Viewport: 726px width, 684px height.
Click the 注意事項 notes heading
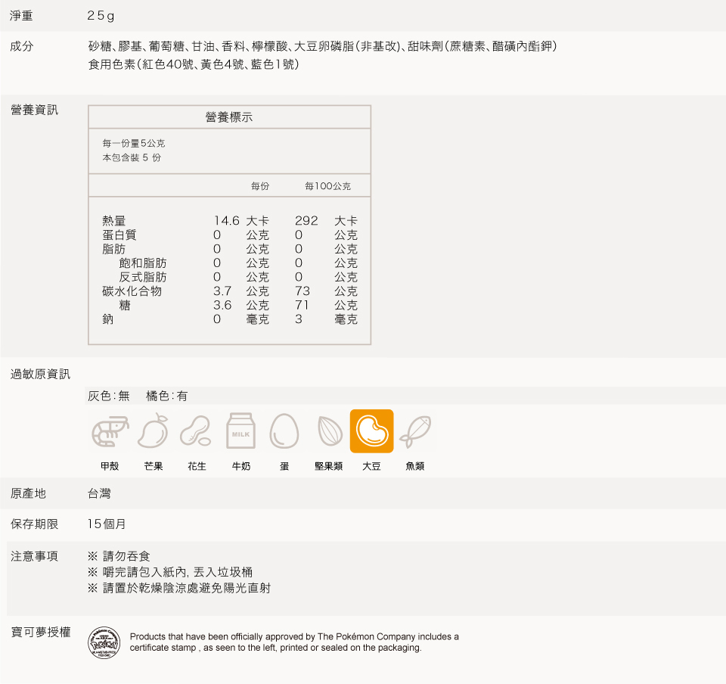[34, 556]
